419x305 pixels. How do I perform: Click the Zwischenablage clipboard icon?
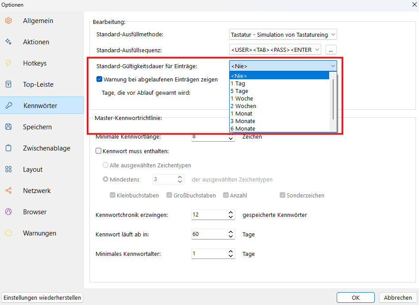click(x=8, y=148)
